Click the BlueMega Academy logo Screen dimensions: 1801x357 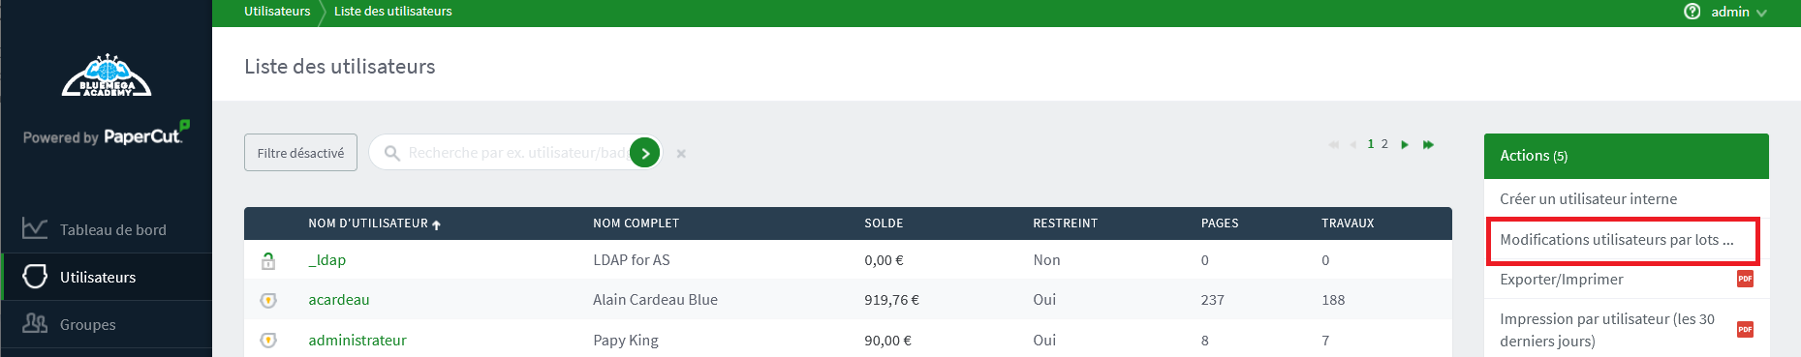[x=107, y=75]
